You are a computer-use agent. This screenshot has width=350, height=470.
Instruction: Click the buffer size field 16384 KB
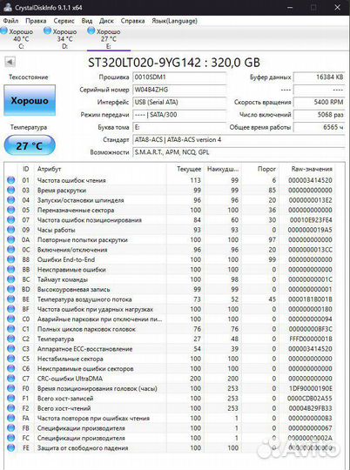(x=320, y=77)
